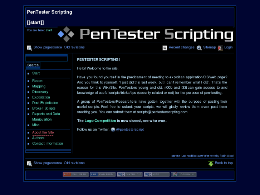
Task: Click the W3C CSS badge
Action: pos(157,174)
